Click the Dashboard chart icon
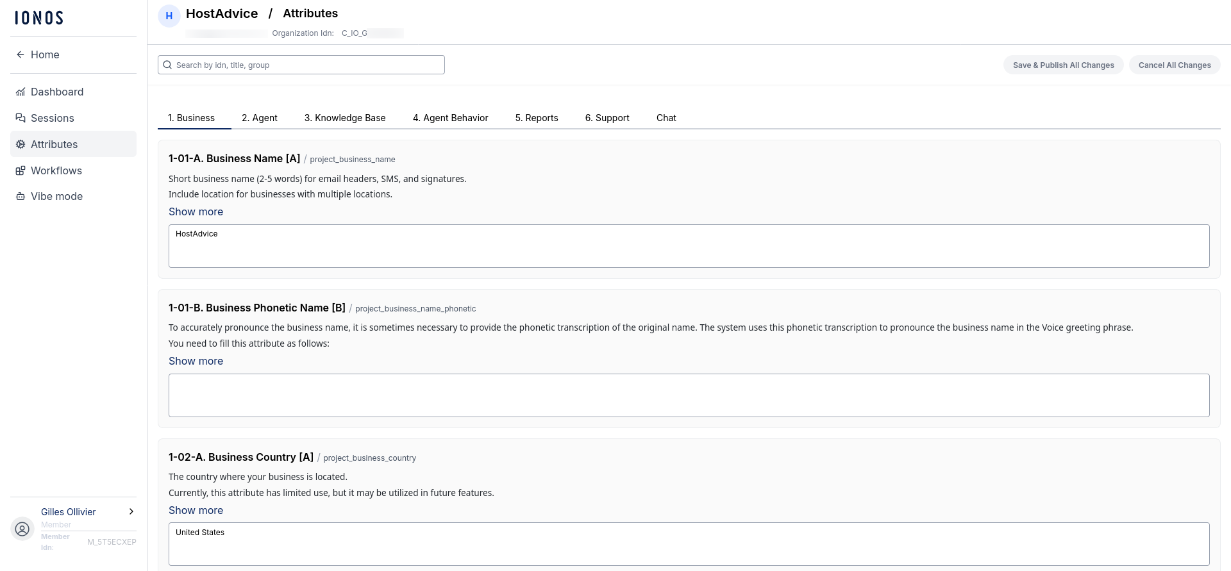 [x=21, y=92]
